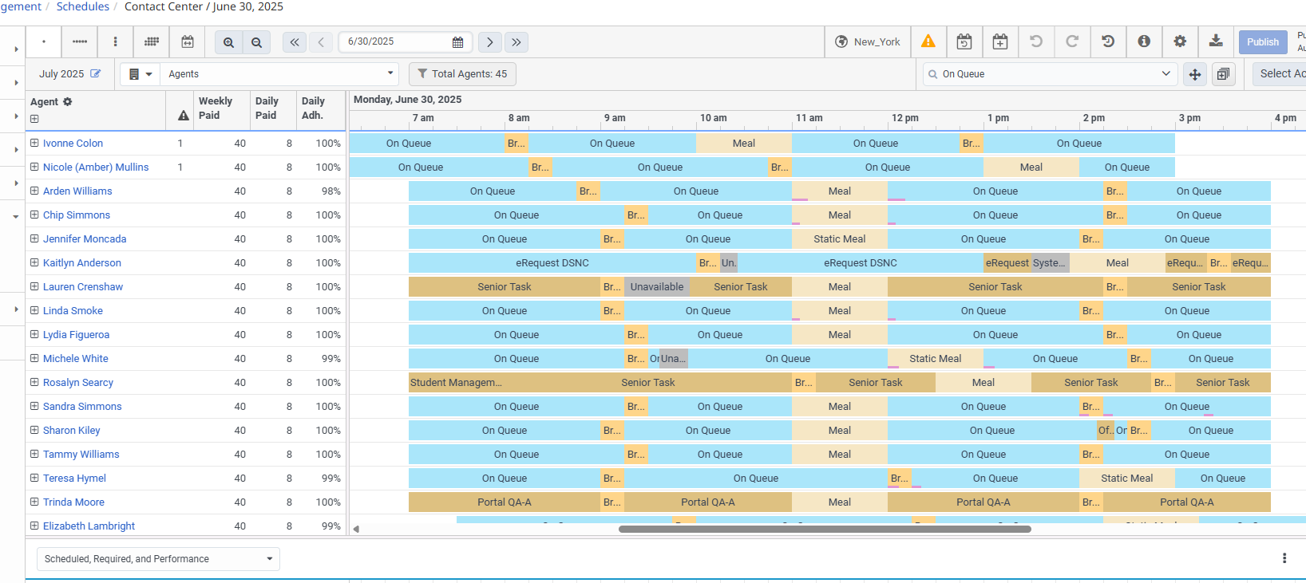Undo the last schedule change
Screen dimensions: 1306x583
click(x=1036, y=41)
